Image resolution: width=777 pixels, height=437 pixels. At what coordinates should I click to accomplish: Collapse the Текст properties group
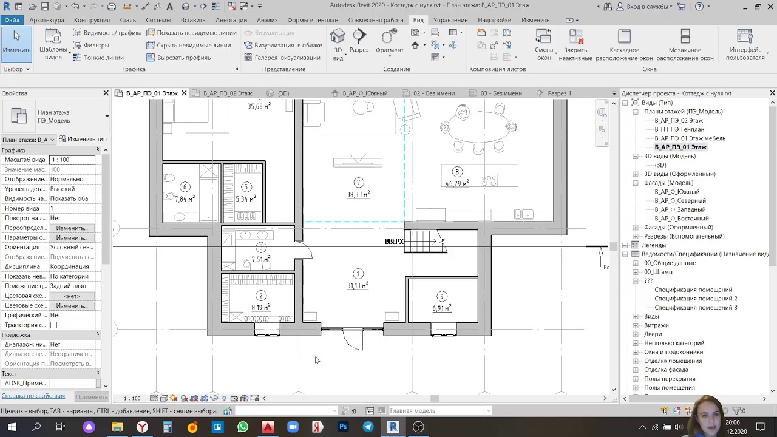pos(98,373)
